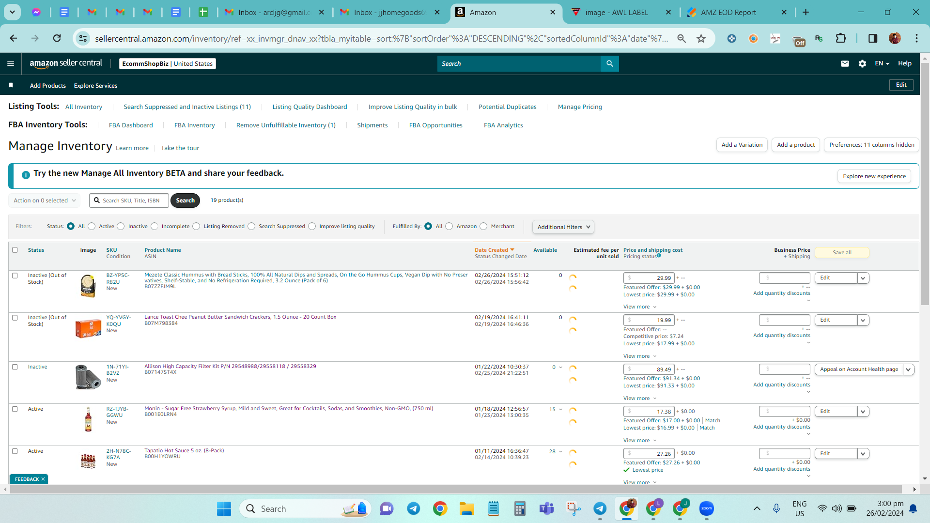930x523 pixels.
Task: Bookmark this page with the star icon
Action: click(701, 38)
